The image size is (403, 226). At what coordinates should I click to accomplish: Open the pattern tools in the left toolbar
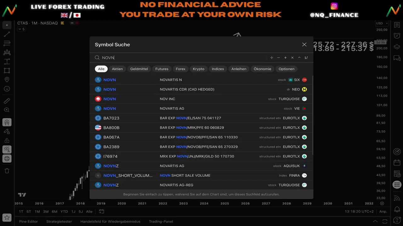[x=7, y=52]
